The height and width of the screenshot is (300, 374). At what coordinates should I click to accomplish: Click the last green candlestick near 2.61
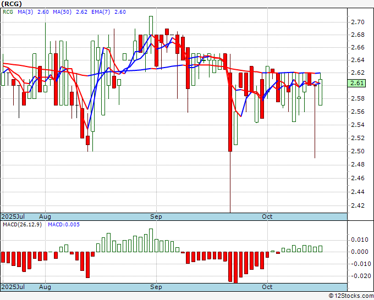(x=320, y=92)
